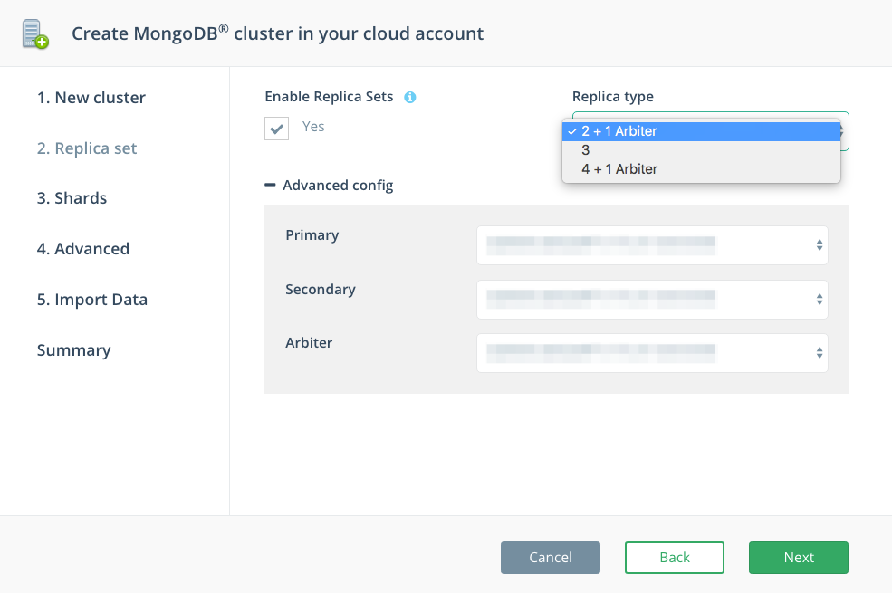Click the "Yes" label beside the checkbox
The height and width of the screenshot is (593, 892).
(313, 127)
